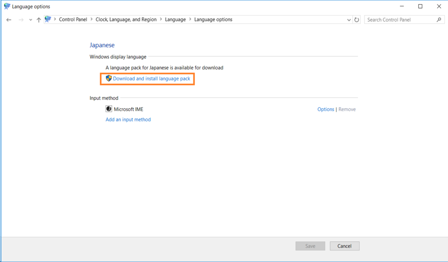
Task: Click the search magnifier icon
Action: tap(439, 20)
